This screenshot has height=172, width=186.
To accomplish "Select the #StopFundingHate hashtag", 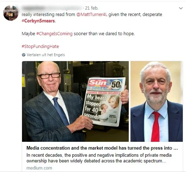I will pos(40,46).
